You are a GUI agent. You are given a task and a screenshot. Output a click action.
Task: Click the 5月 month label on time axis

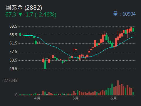tap(75, 98)
